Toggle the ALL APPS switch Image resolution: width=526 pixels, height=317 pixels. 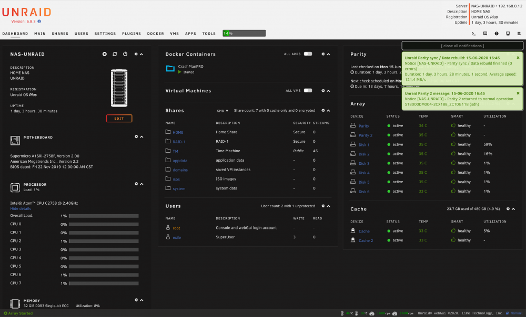[308, 54]
